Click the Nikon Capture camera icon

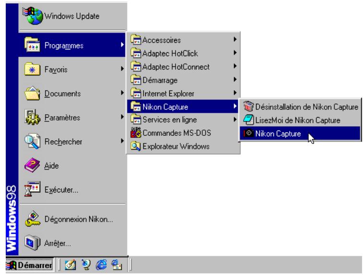248,133
